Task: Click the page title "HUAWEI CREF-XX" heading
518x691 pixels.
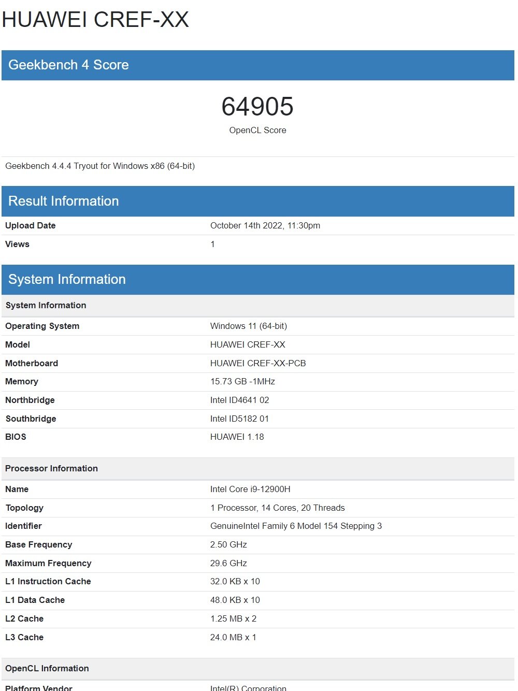Action: coord(95,20)
